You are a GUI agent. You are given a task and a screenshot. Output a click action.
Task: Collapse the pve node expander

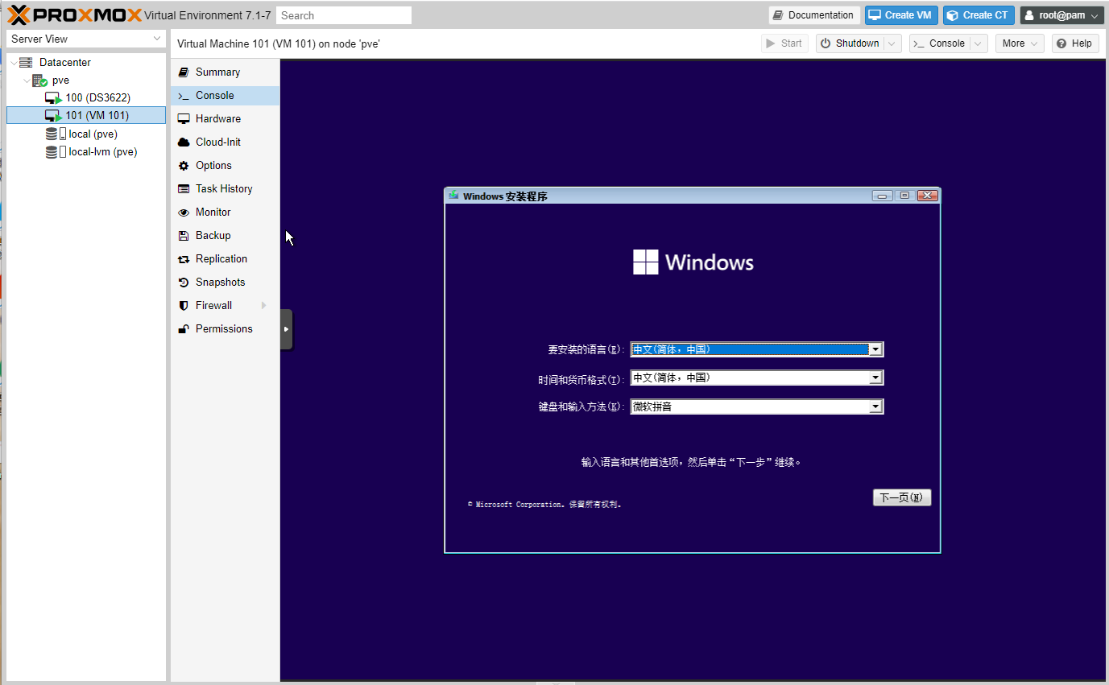(27, 80)
